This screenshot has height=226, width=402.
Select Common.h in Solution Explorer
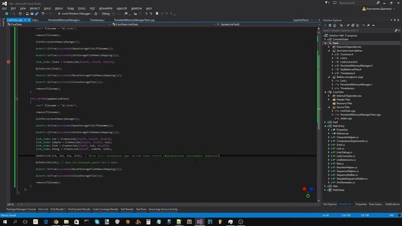tap(347, 55)
